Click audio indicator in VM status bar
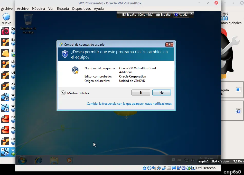This screenshot has width=244, height=175. (154, 168)
